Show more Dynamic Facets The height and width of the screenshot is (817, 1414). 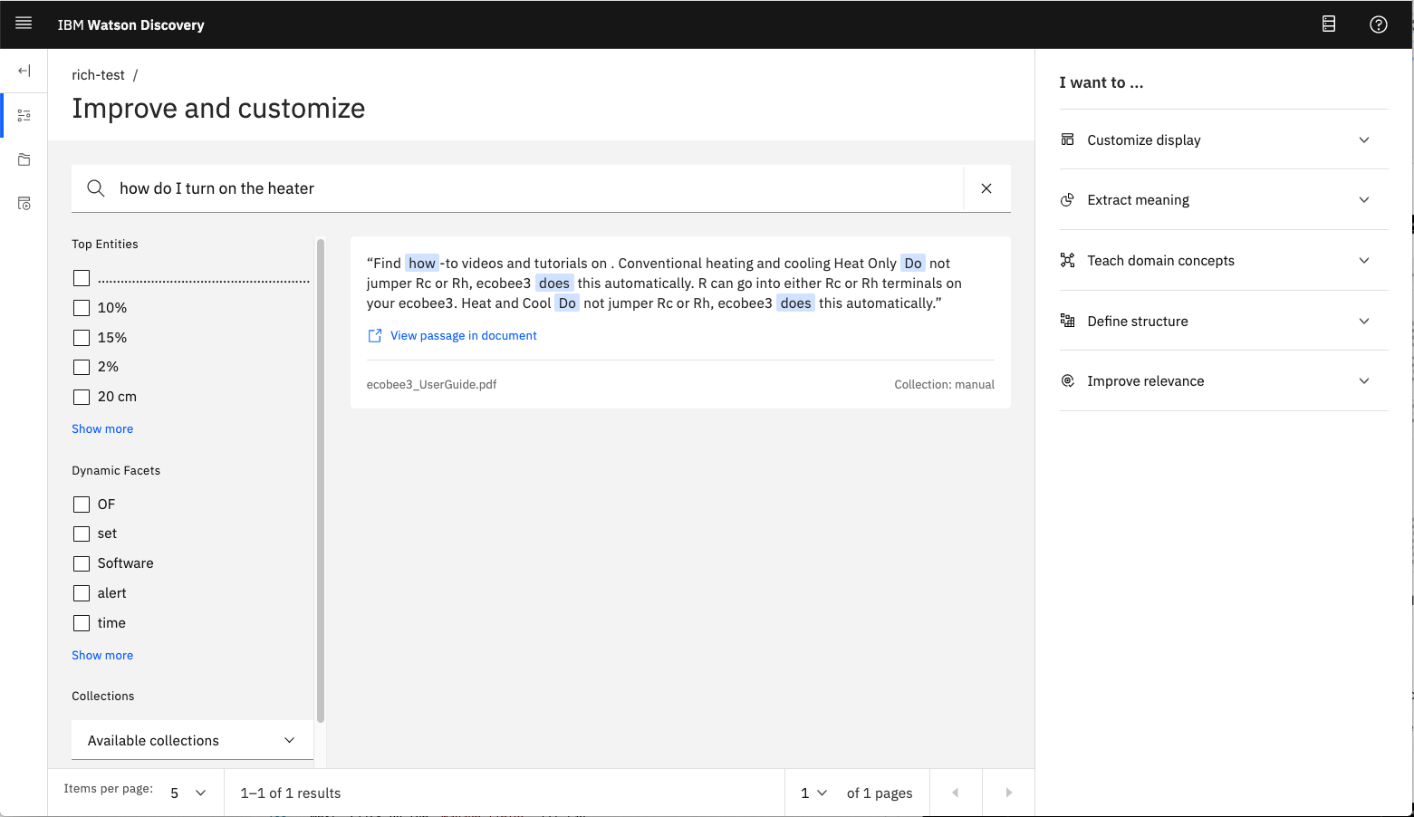102,655
